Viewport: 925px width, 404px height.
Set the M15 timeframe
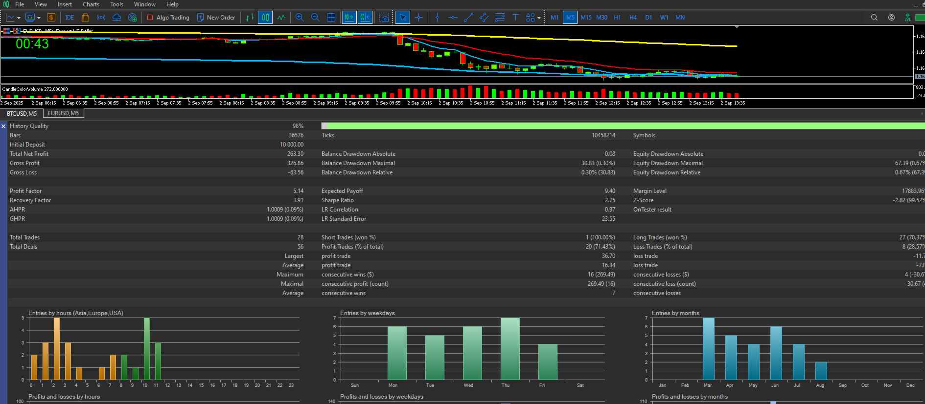(586, 18)
